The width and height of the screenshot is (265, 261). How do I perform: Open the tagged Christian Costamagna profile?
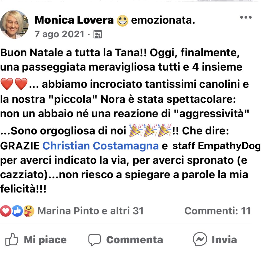click(100, 146)
